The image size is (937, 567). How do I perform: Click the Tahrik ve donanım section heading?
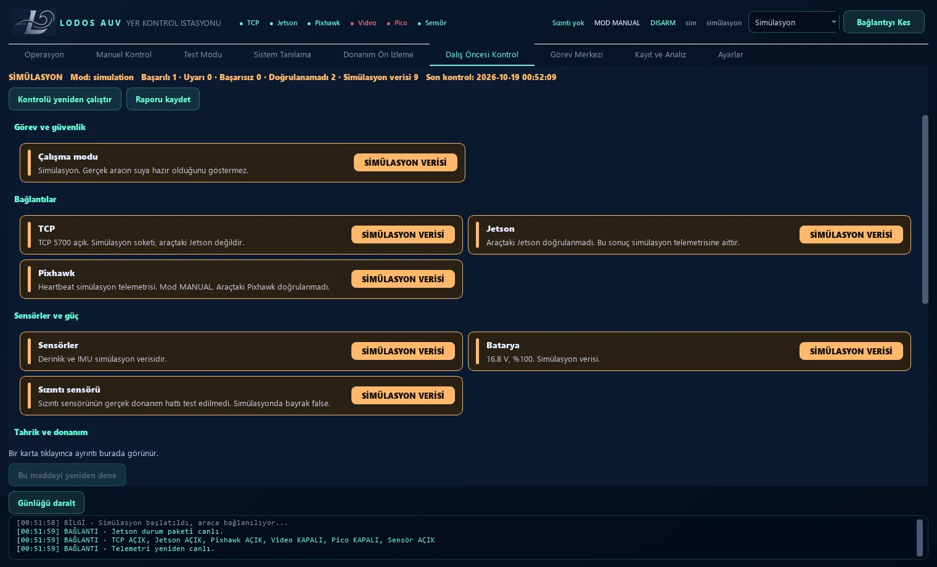click(51, 432)
